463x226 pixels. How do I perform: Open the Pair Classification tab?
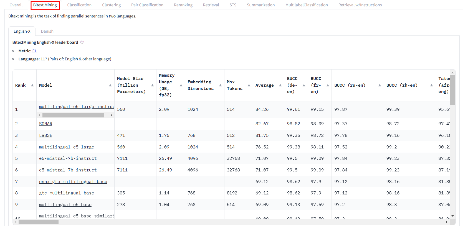click(x=147, y=5)
